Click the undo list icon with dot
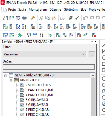The width and height of the screenshot is (105, 116). (86, 18)
